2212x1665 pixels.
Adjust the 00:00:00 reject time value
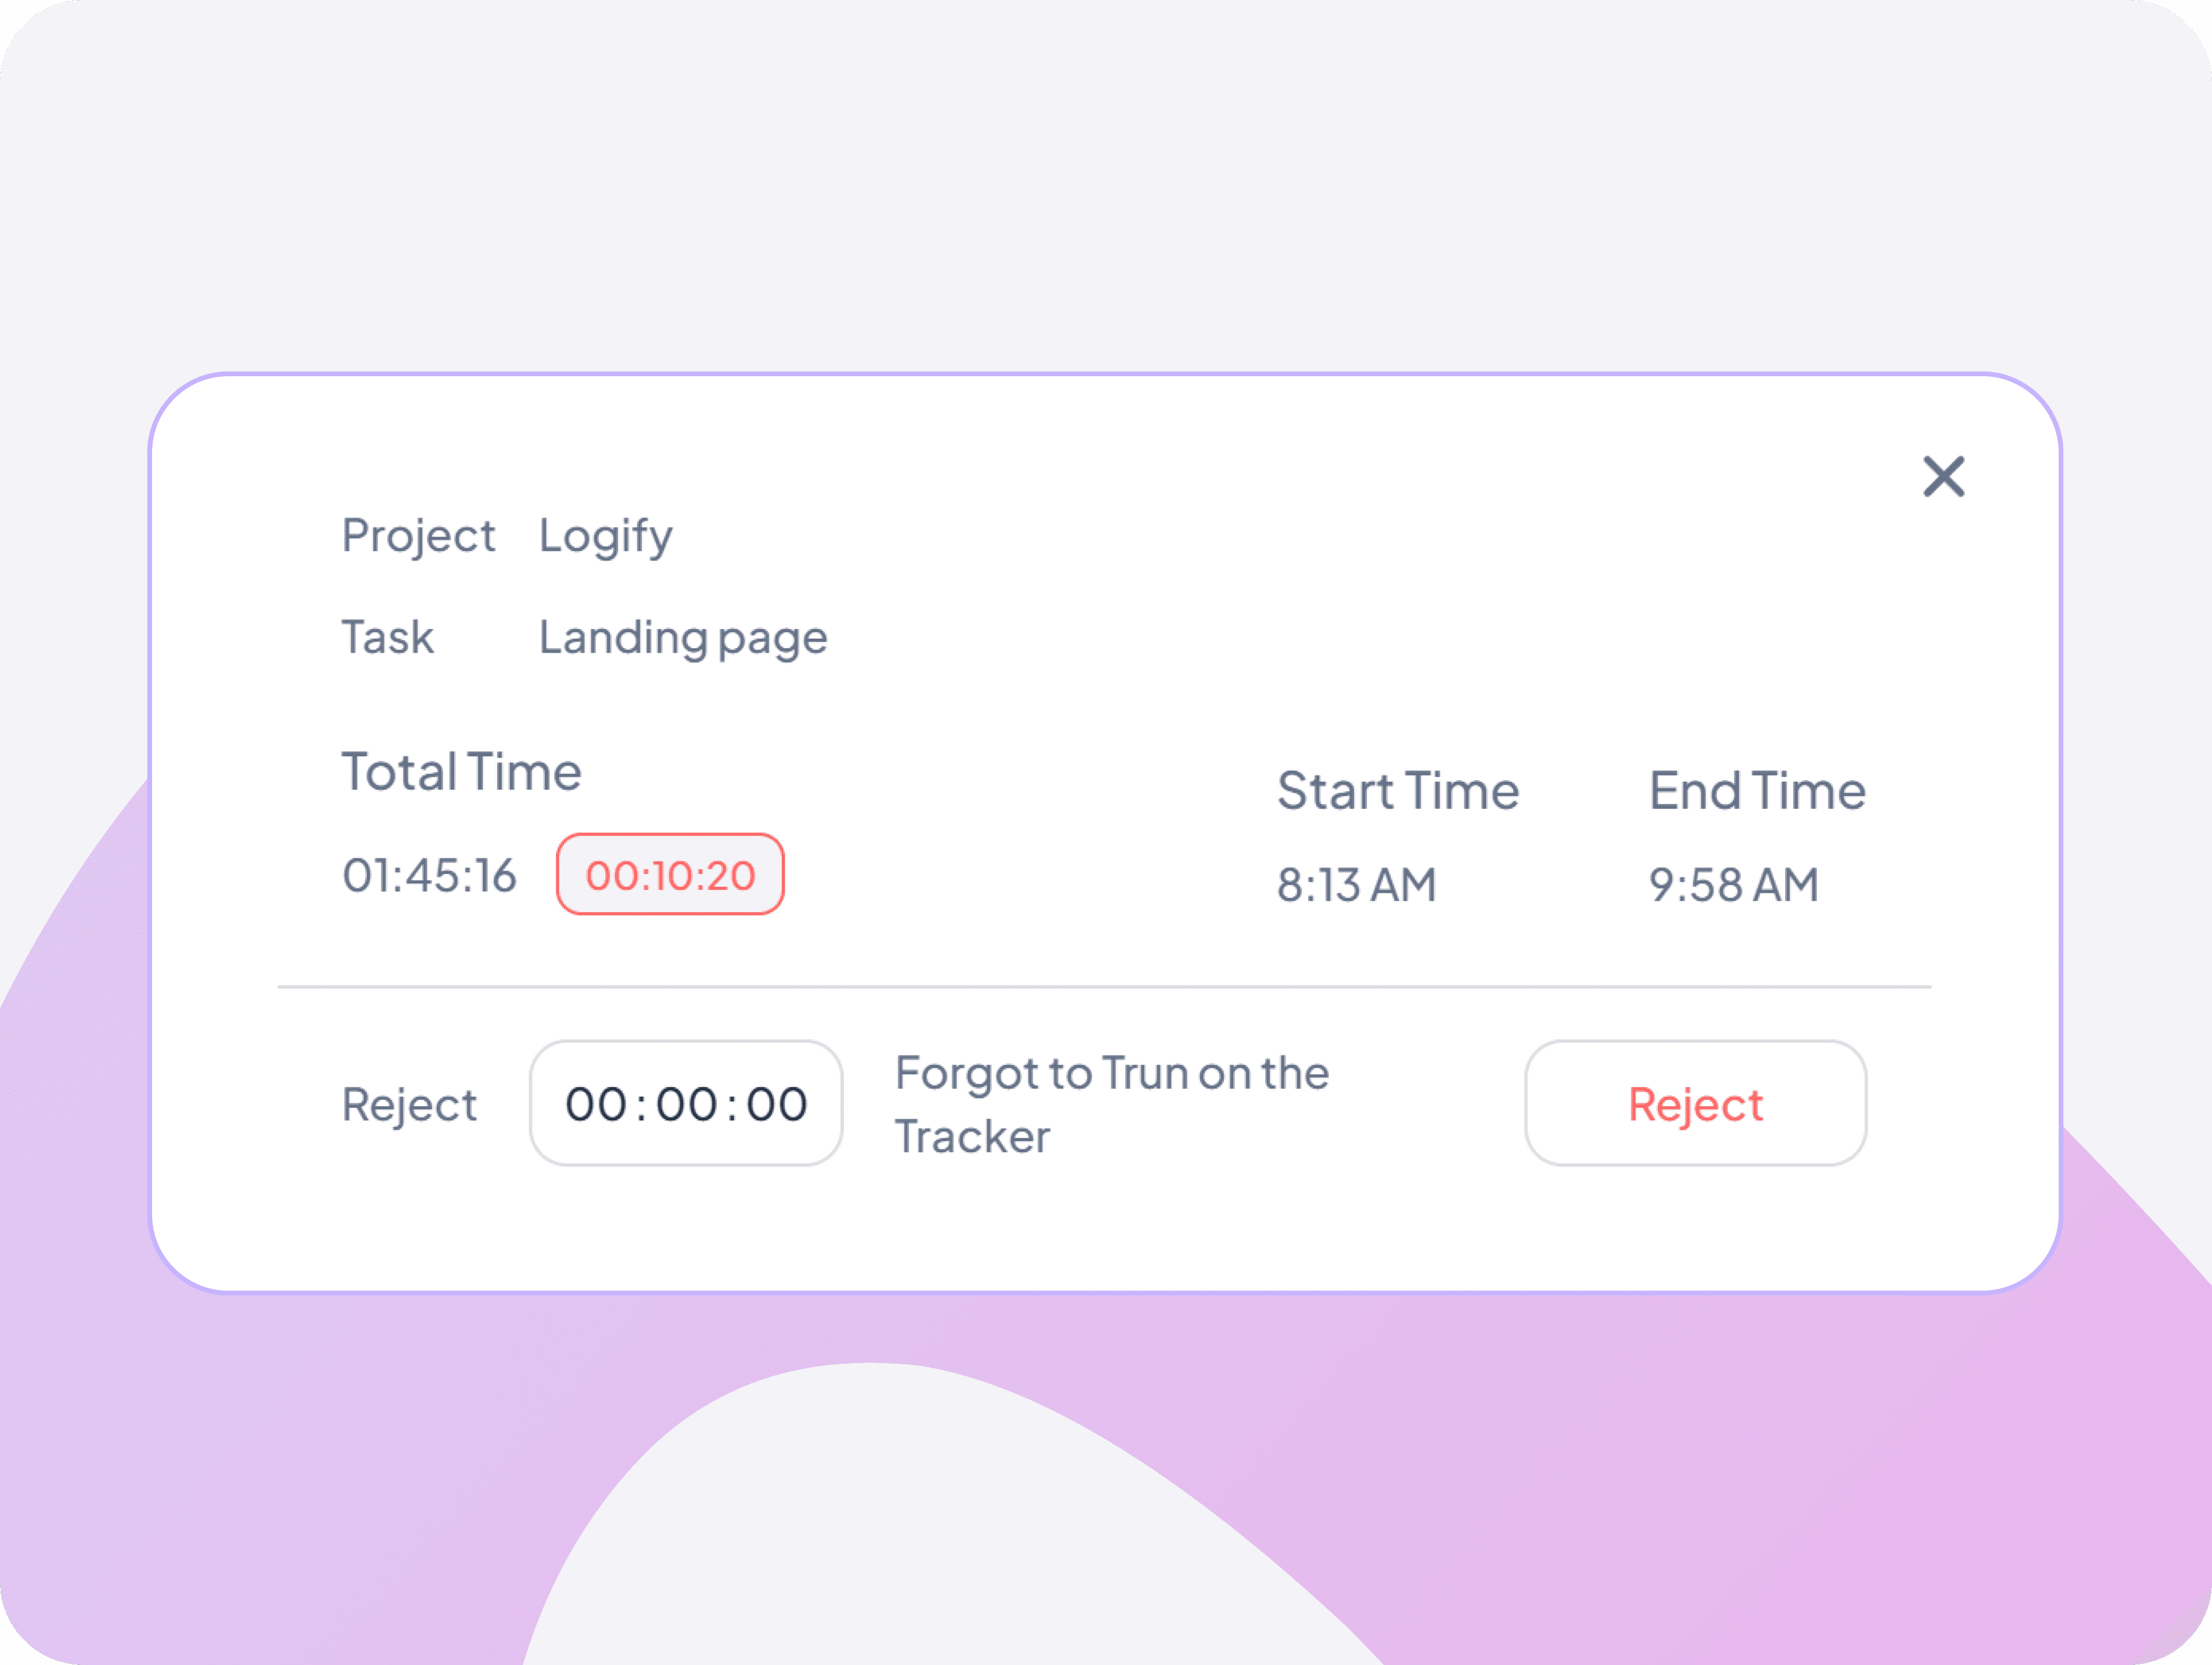click(685, 1103)
